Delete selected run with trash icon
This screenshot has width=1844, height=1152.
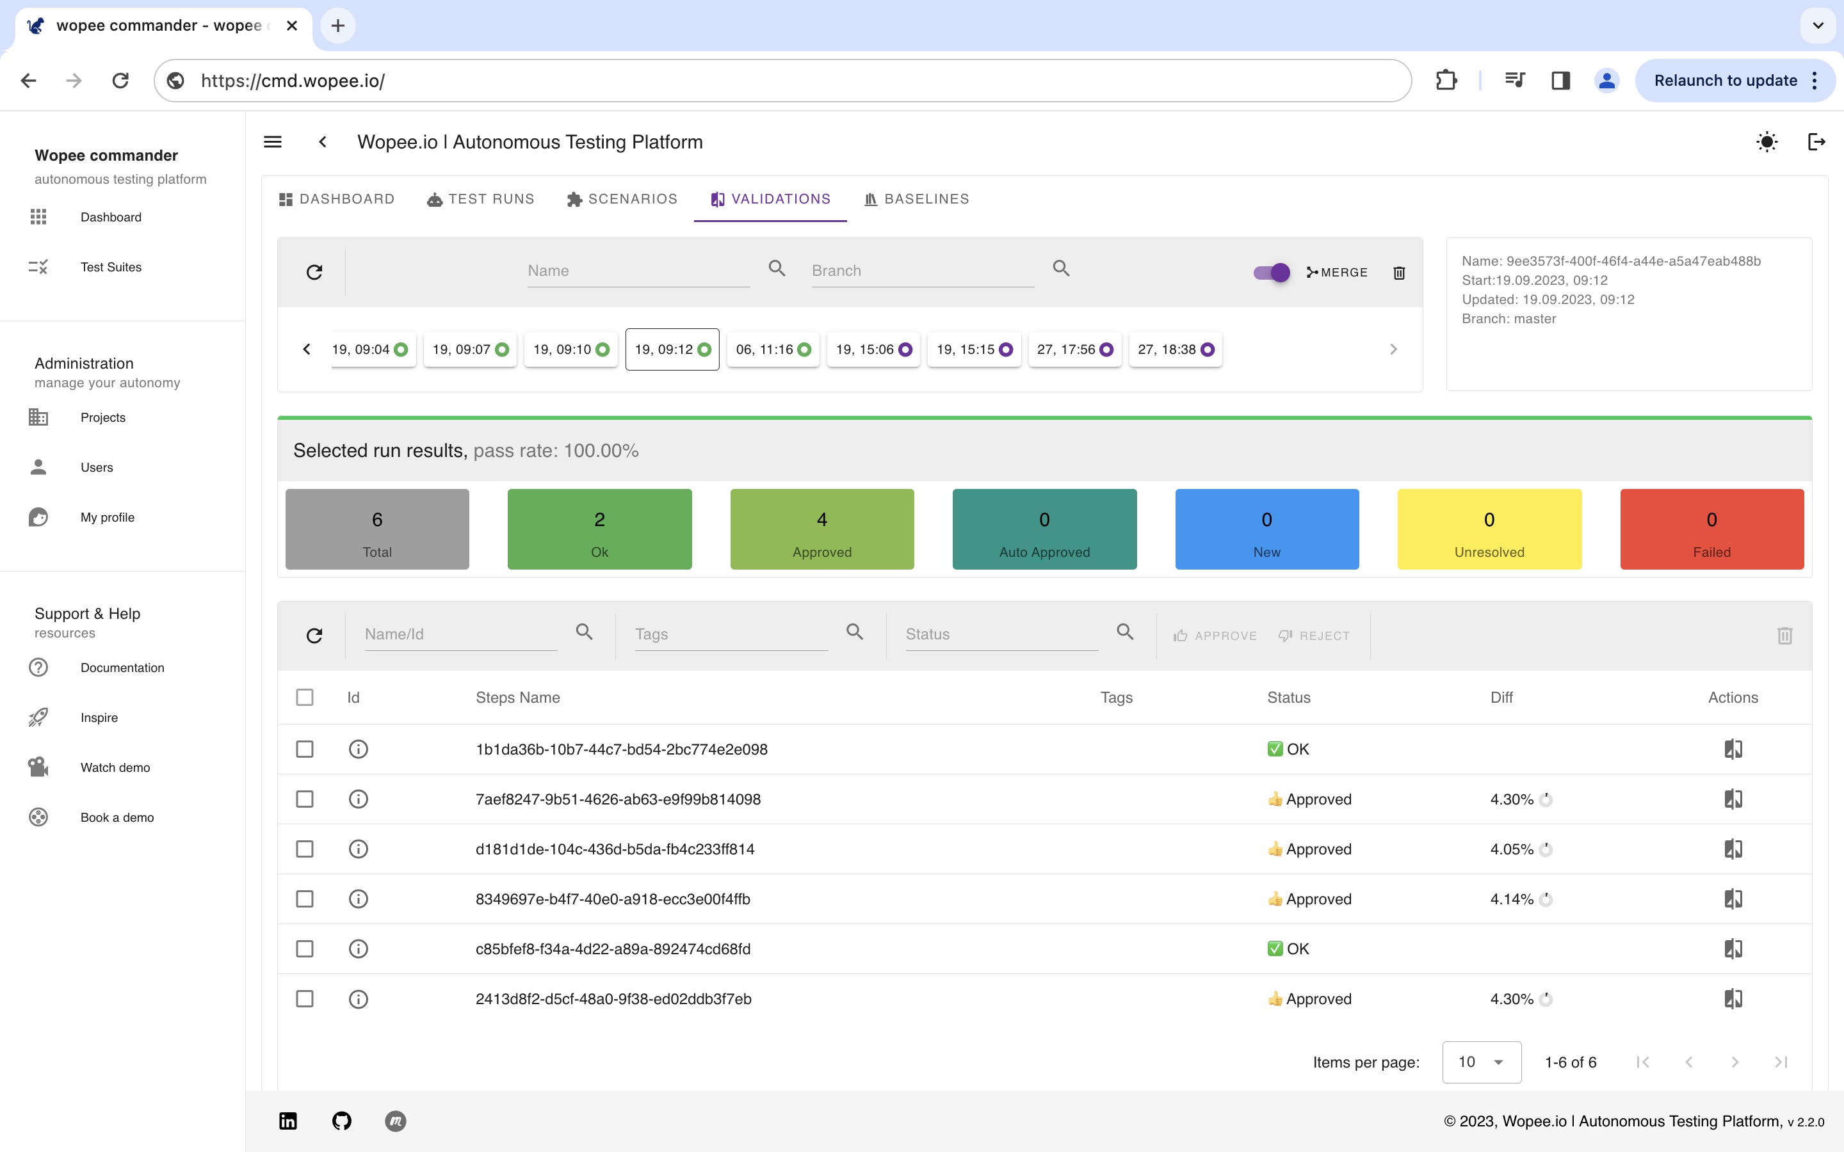click(x=1399, y=273)
